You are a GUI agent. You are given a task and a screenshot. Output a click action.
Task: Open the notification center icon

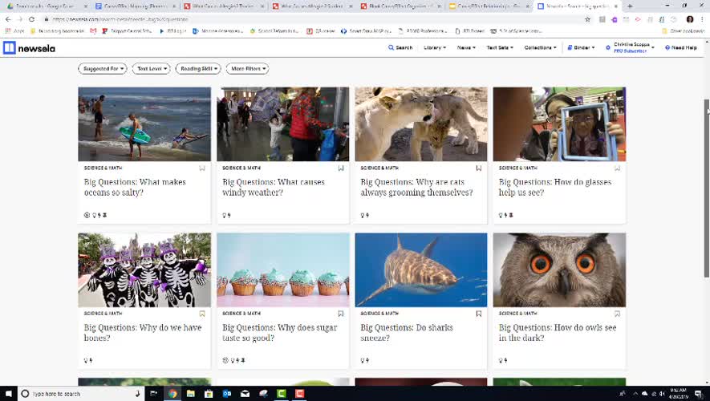coord(699,394)
